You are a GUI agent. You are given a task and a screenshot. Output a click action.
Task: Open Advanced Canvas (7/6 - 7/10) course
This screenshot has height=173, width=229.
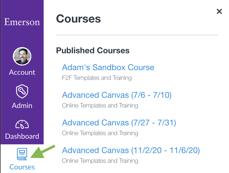click(x=117, y=95)
